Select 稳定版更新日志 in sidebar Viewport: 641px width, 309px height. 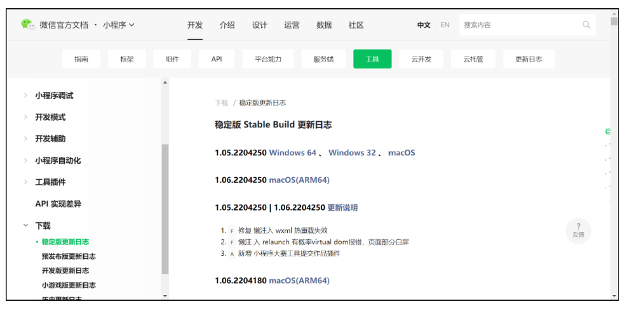pyautogui.click(x=65, y=242)
